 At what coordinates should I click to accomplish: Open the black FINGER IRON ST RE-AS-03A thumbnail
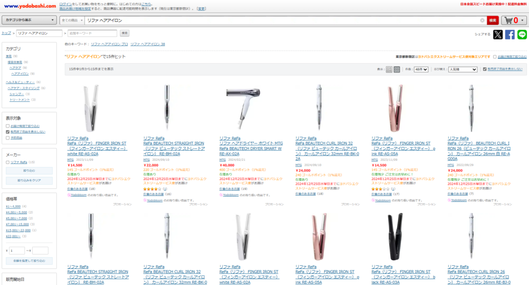(395, 236)
